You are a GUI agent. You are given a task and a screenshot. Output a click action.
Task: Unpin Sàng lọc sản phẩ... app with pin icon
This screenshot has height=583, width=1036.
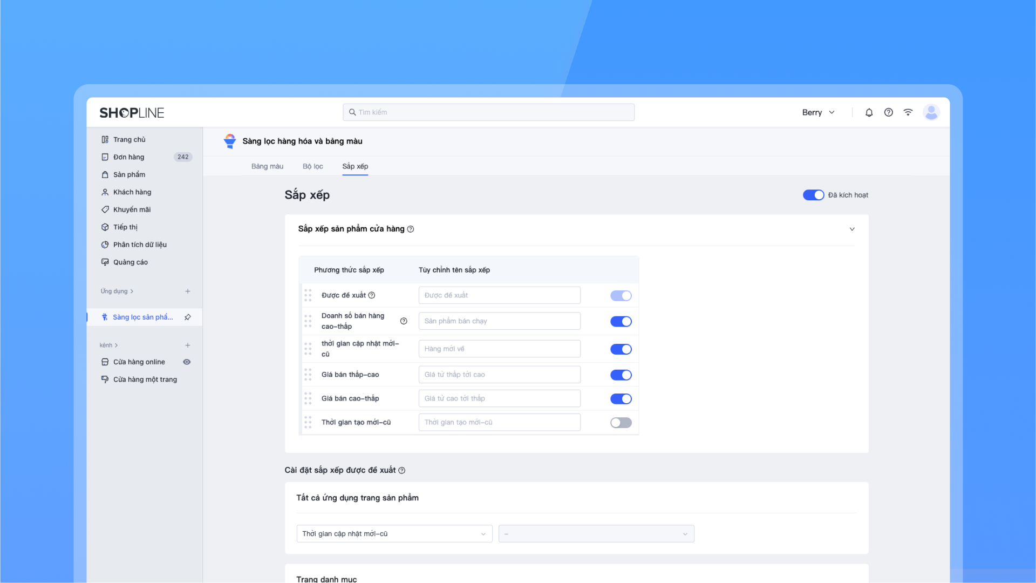point(187,317)
